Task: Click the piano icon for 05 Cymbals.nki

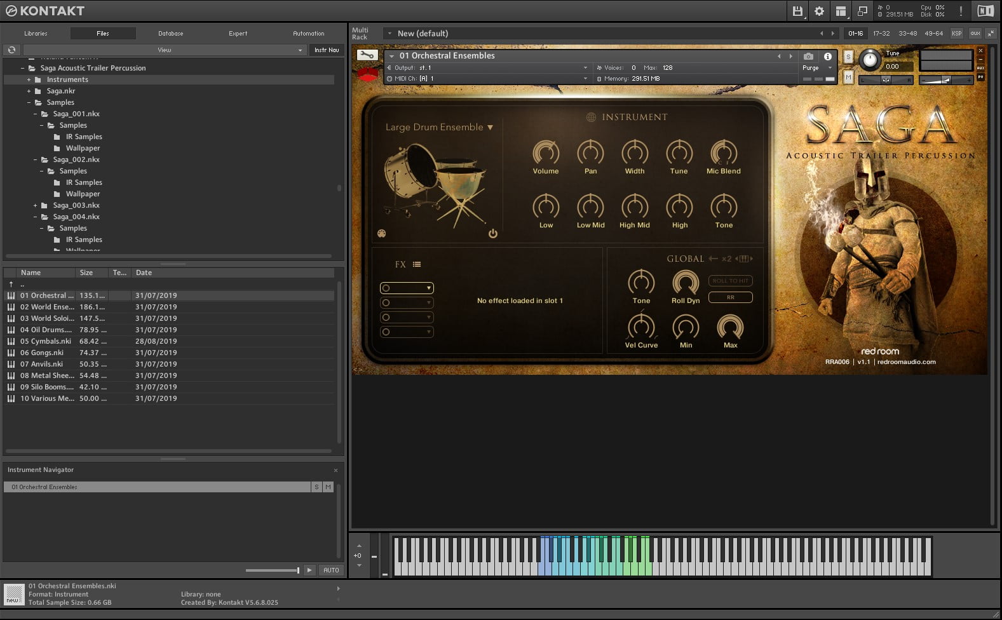Action: [x=11, y=341]
